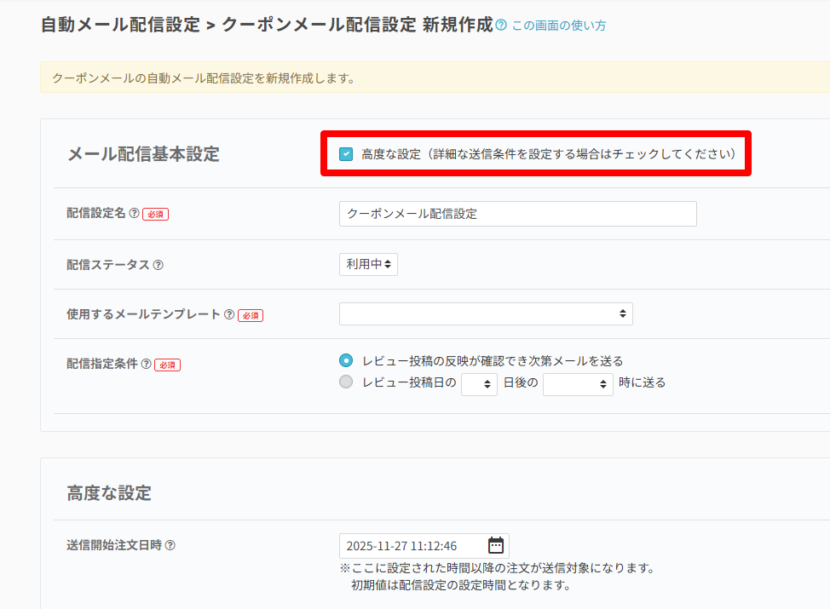Click the help icon next to 配信指定条件
The image size is (830, 609).
[146, 364]
